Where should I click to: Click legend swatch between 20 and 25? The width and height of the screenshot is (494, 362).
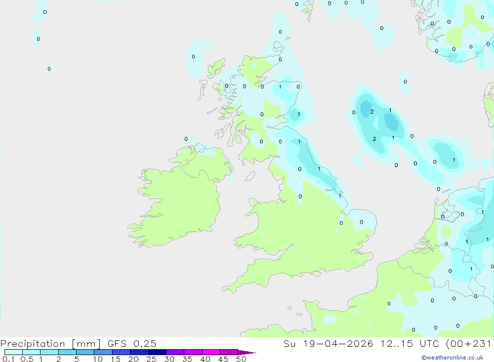coord(139,352)
